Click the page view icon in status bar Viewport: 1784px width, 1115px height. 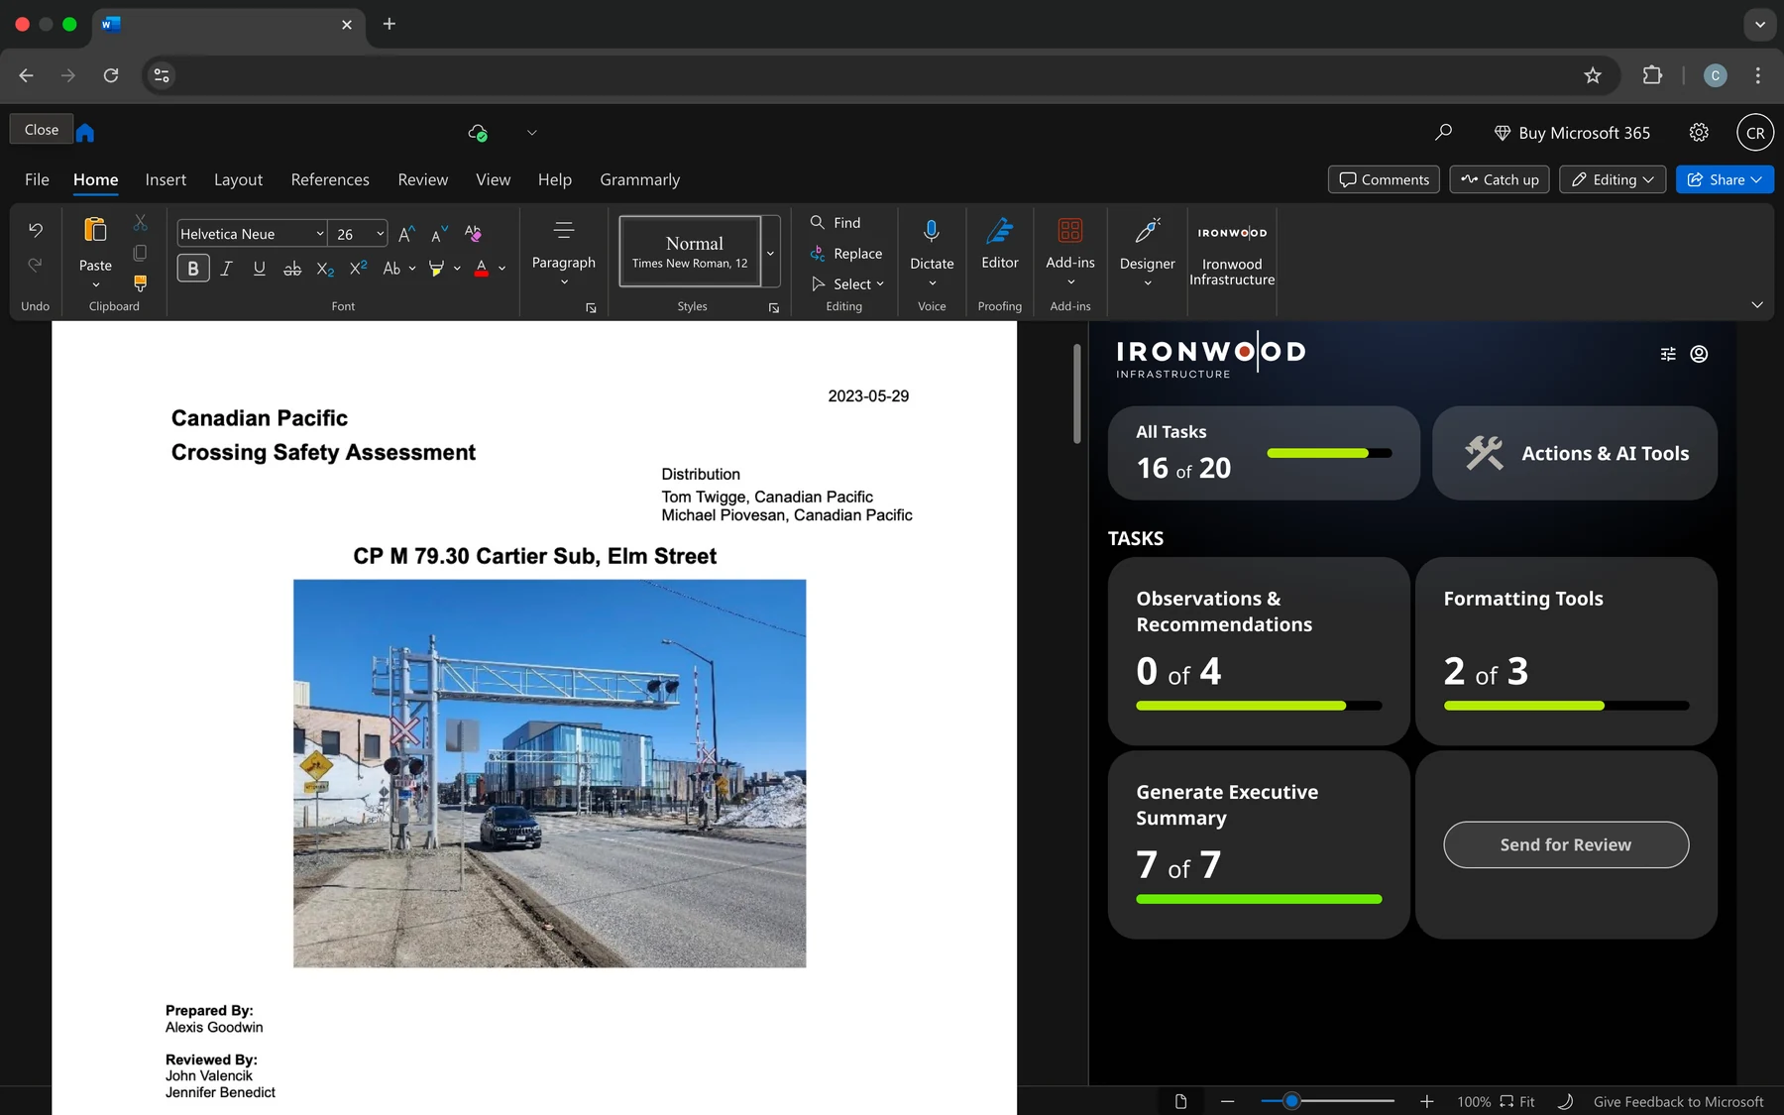point(1180,1101)
